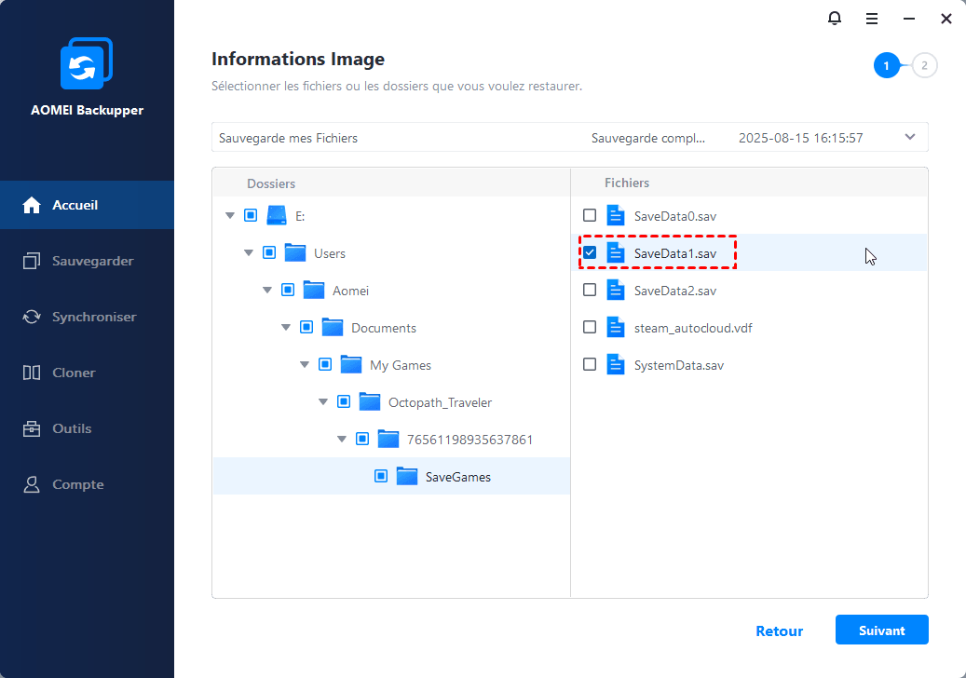Viewport: 966px width, 678px height.
Task: Click the steam_autocloud.vdf file name
Action: point(693,328)
